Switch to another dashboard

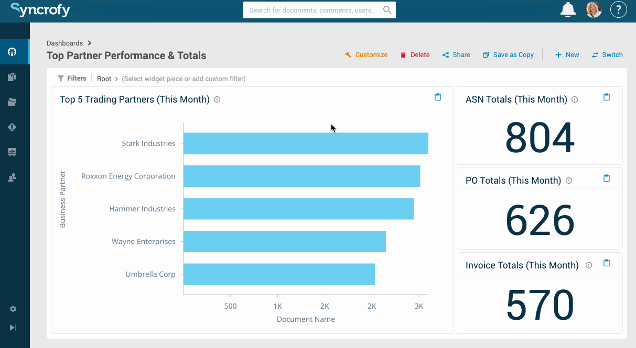coord(607,55)
